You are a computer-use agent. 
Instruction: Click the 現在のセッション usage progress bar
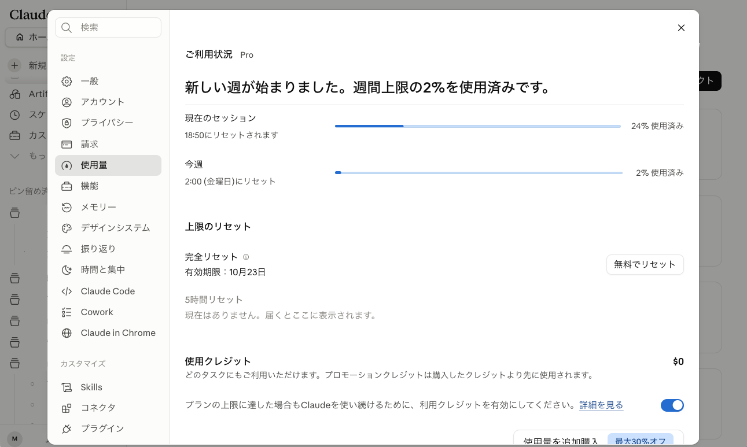coord(478,126)
